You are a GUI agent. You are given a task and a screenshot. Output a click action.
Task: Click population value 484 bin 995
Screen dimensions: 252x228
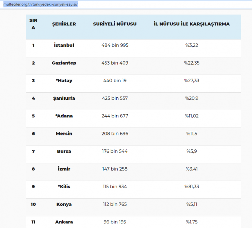click(115, 45)
